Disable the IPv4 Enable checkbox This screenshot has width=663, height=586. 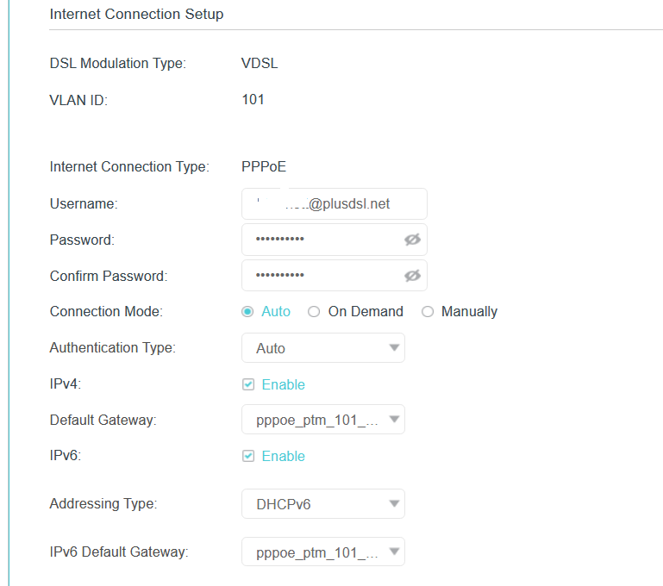click(248, 384)
